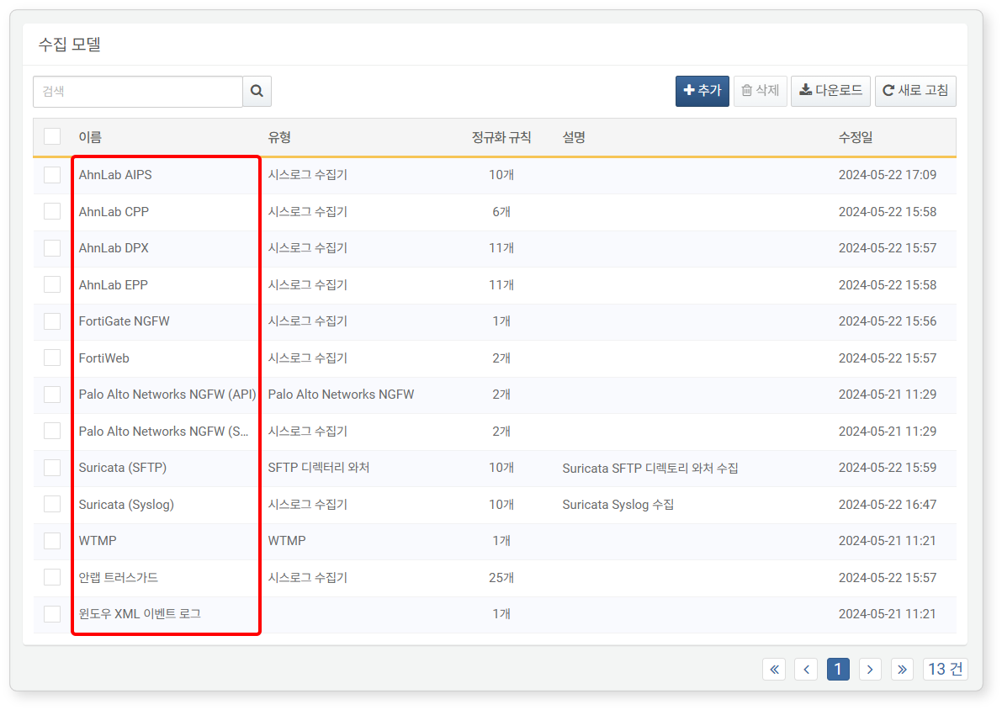The image size is (1002, 710).
Task: Check the FortiWeb row checkbox
Action: click(52, 358)
